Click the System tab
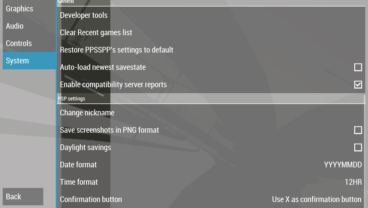Viewport: 368px width, 208px height. 17,61
